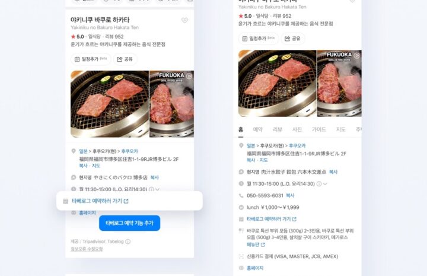
Task: Click 일정추가 button in right panel
Action: [x=259, y=39]
